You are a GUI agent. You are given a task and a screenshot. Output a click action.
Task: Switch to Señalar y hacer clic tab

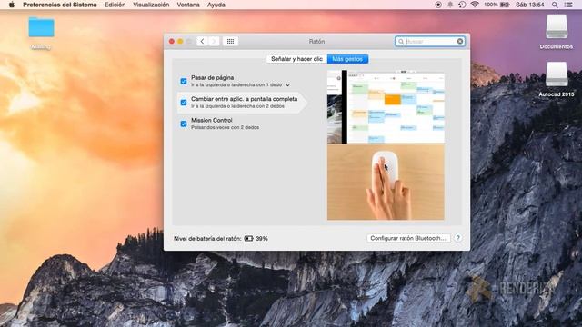[296, 59]
